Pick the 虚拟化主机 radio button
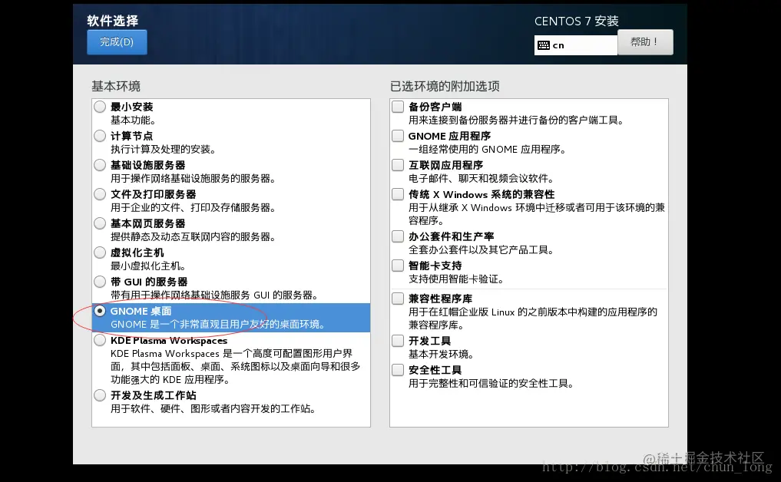 100,253
